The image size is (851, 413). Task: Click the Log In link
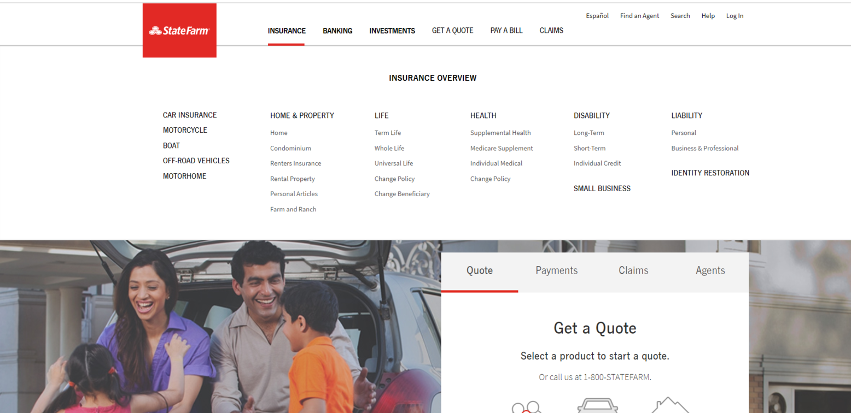click(x=735, y=16)
